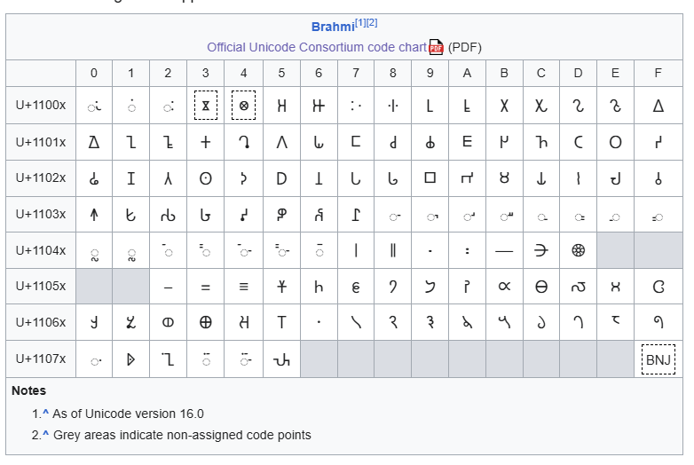Select the square glyph in U+1102x row
The image size is (694, 465).
430,178
